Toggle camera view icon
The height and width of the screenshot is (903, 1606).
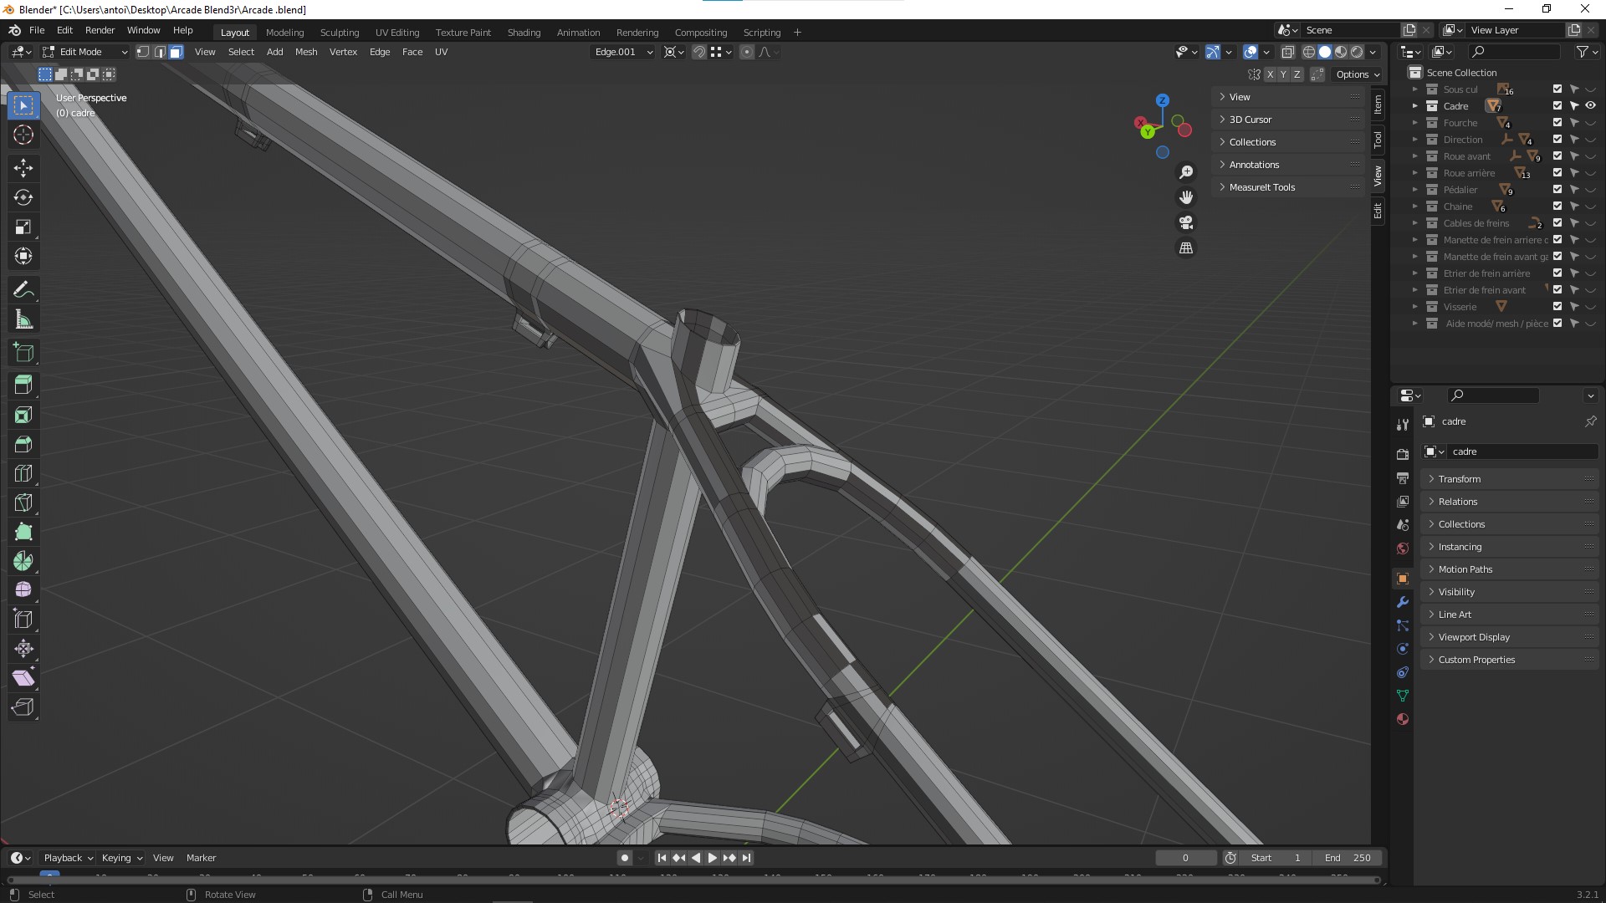(x=1186, y=222)
